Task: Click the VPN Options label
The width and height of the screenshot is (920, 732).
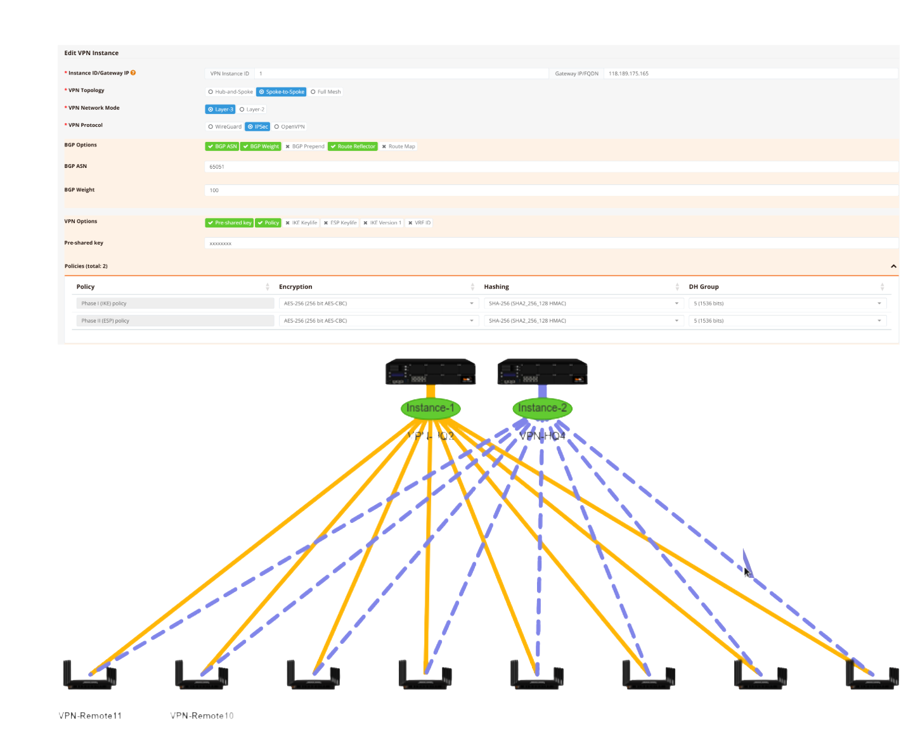Action: pyautogui.click(x=81, y=222)
